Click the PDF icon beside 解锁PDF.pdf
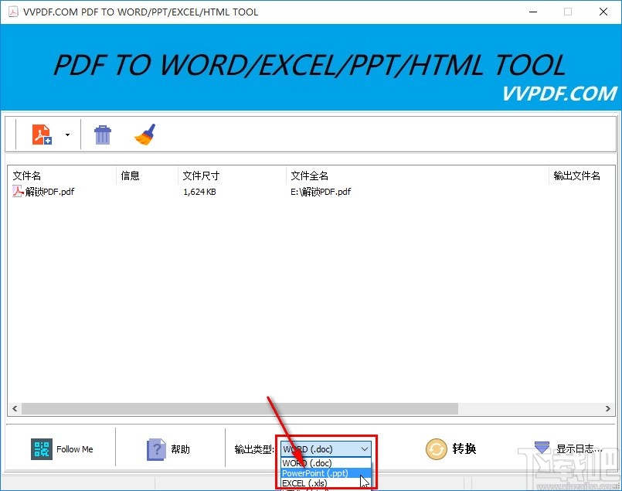 click(17, 191)
